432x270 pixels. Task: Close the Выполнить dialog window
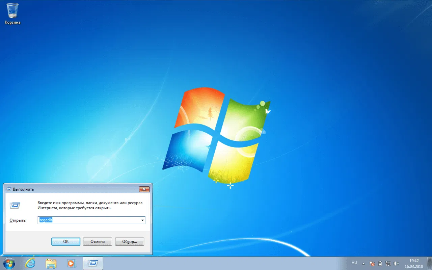144,189
